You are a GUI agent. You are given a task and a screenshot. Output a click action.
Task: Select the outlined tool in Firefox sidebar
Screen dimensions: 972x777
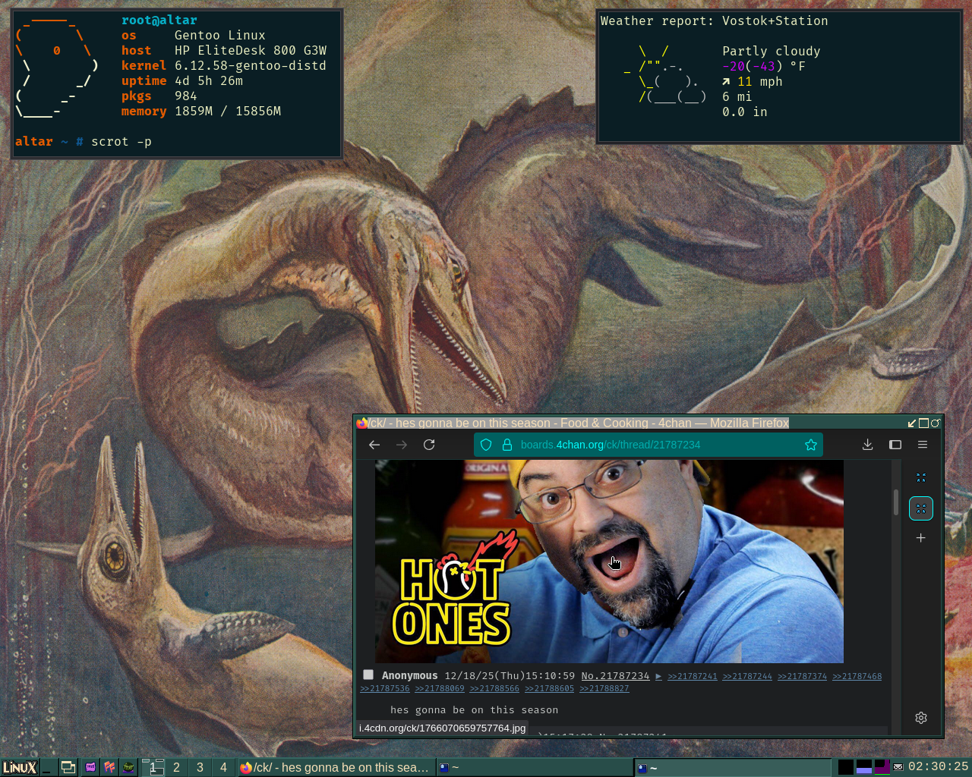(x=921, y=508)
